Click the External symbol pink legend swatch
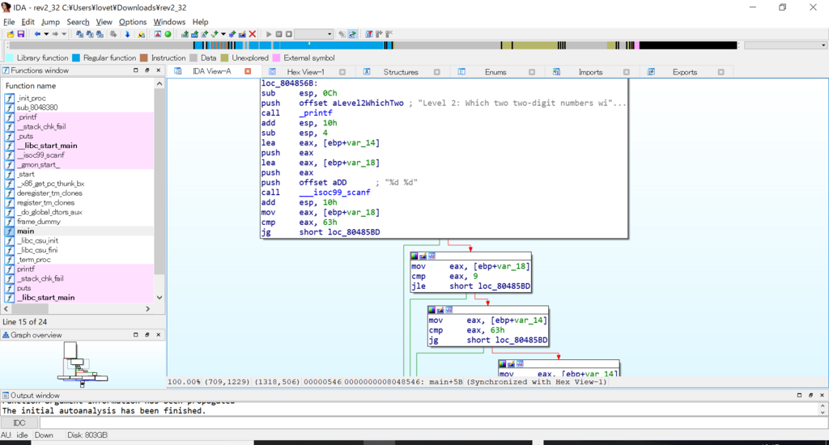 [277, 57]
